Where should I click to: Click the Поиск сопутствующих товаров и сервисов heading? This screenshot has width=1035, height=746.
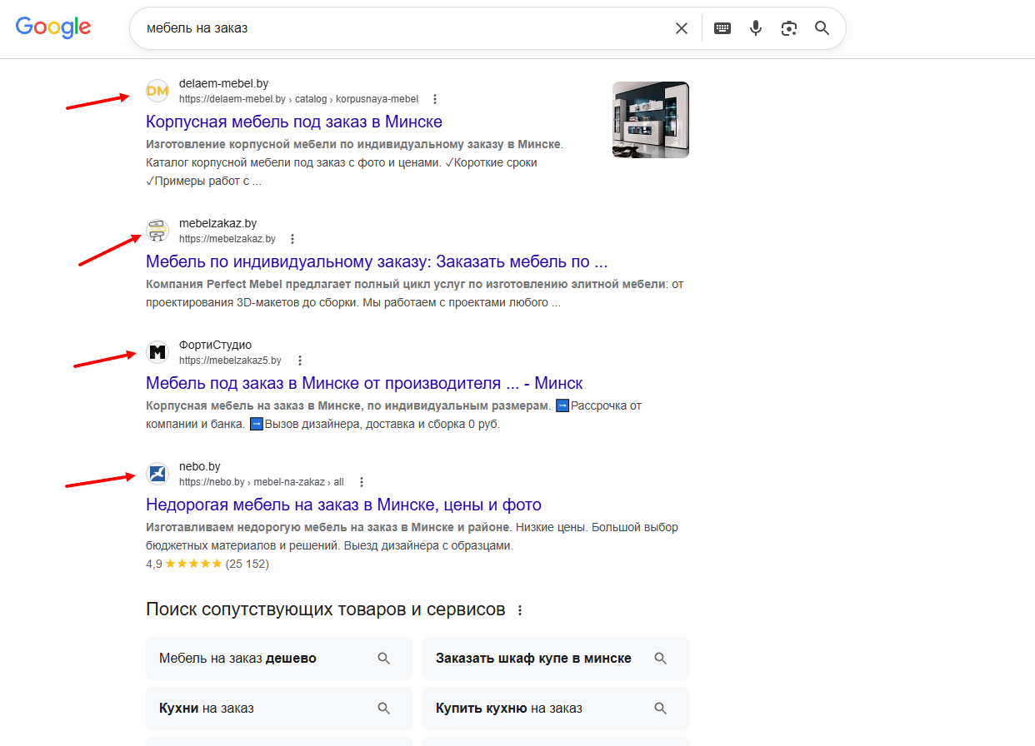[x=326, y=609]
